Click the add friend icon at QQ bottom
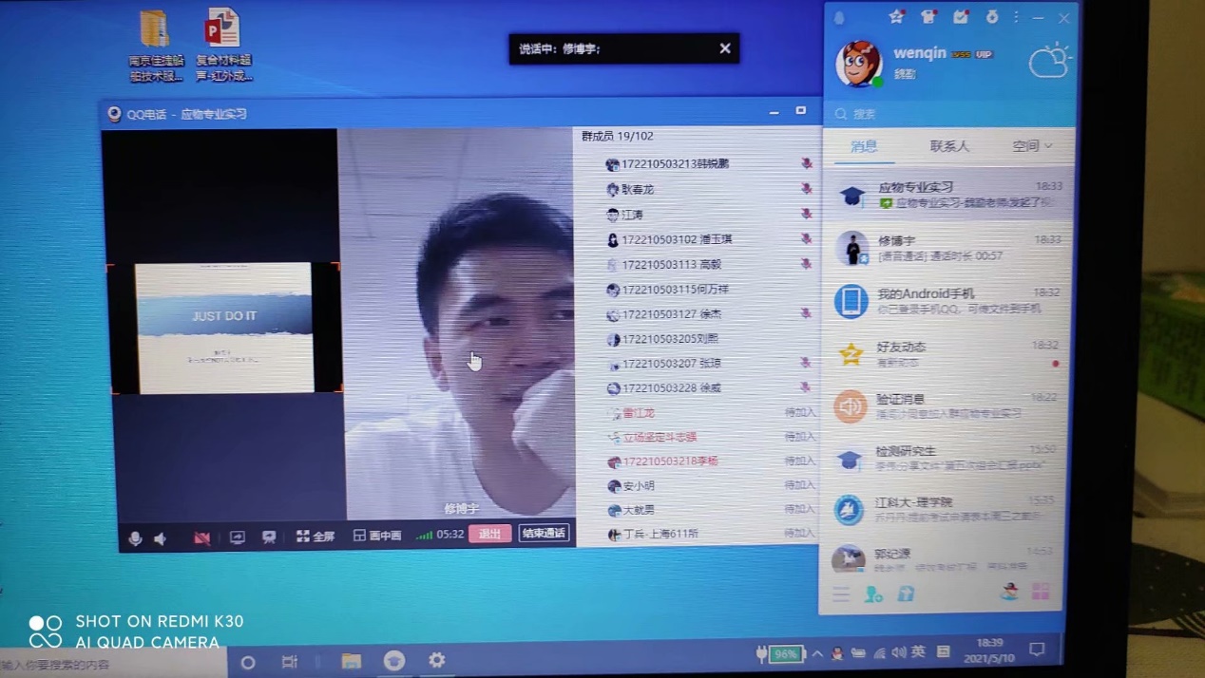The image size is (1205, 678). [873, 594]
